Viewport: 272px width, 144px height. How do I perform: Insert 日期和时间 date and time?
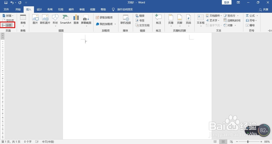click(232, 20)
